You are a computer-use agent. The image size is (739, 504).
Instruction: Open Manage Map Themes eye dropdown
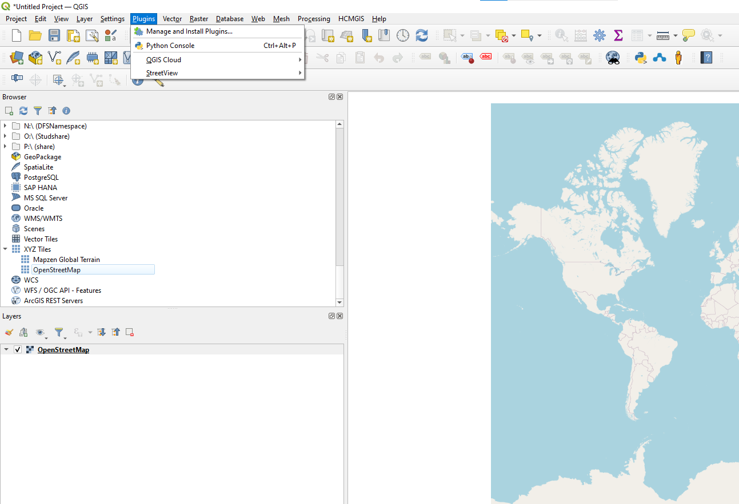pyautogui.click(x=41, y=332)
